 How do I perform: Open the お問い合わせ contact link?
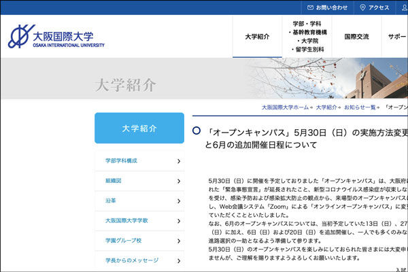[x=327, y=7]
